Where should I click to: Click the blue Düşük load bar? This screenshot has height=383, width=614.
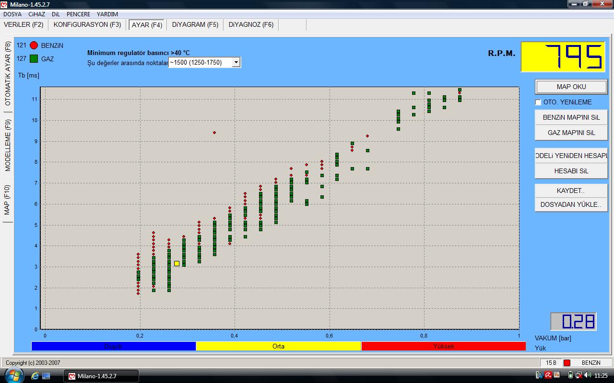coord(114,346)
